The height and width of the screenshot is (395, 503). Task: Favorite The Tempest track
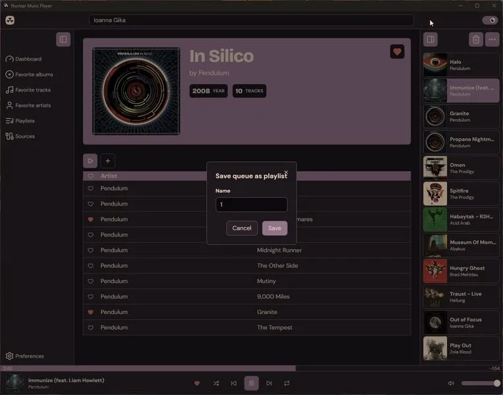90,328
